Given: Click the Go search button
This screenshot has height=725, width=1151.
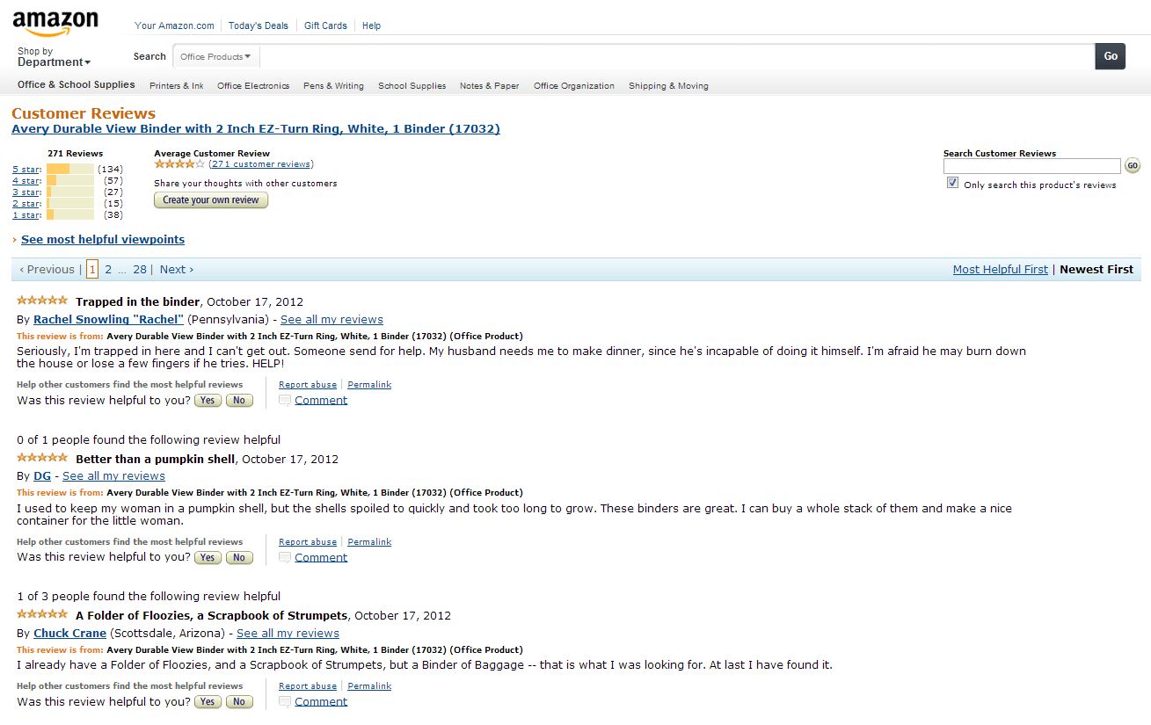Looking at the screenshot, I should [x=1110, y=56].
